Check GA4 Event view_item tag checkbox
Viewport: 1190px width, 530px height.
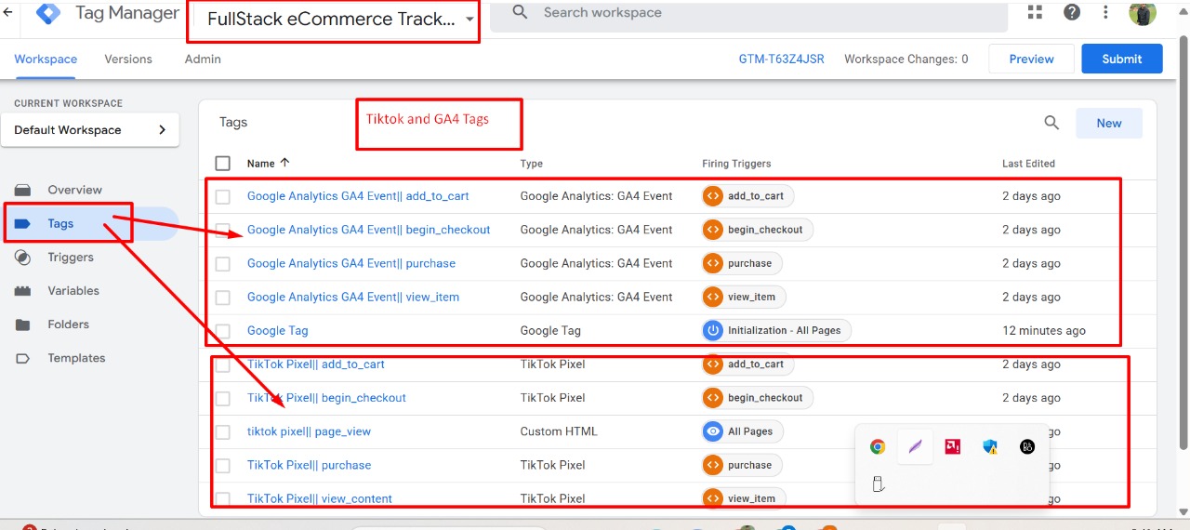222,297
